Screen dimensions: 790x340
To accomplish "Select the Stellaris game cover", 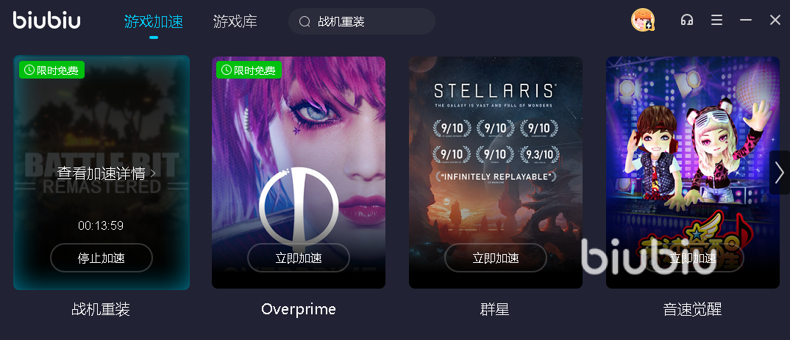I will click(495, 173).
